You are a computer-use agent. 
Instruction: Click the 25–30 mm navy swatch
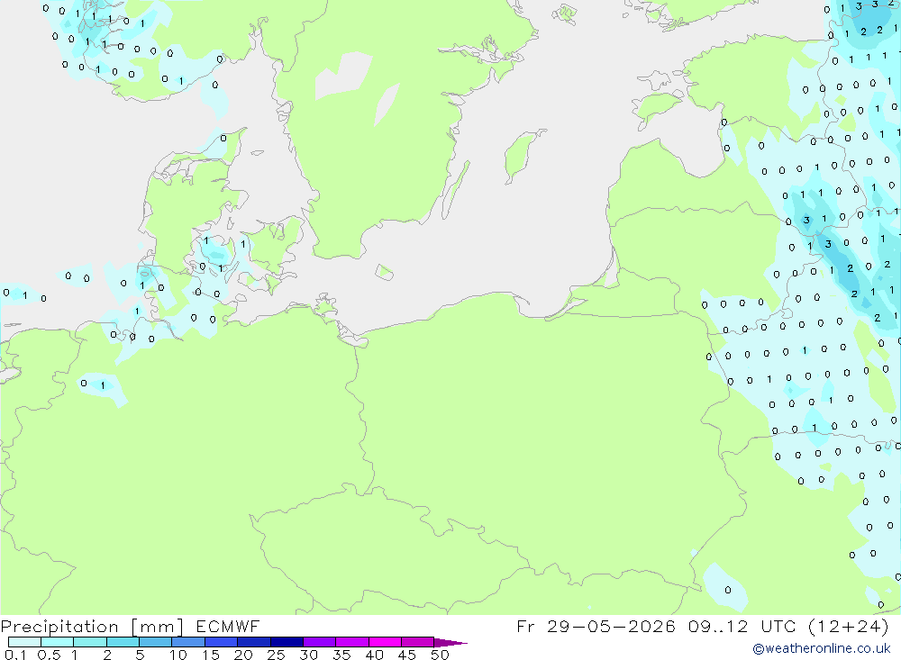point(287,642)
